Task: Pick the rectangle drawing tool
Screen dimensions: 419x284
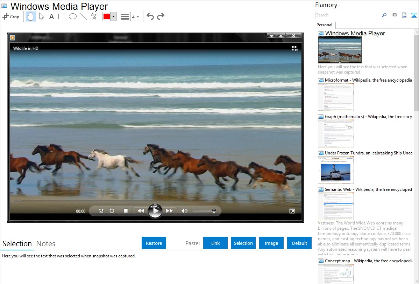Action: coord(62,16)
